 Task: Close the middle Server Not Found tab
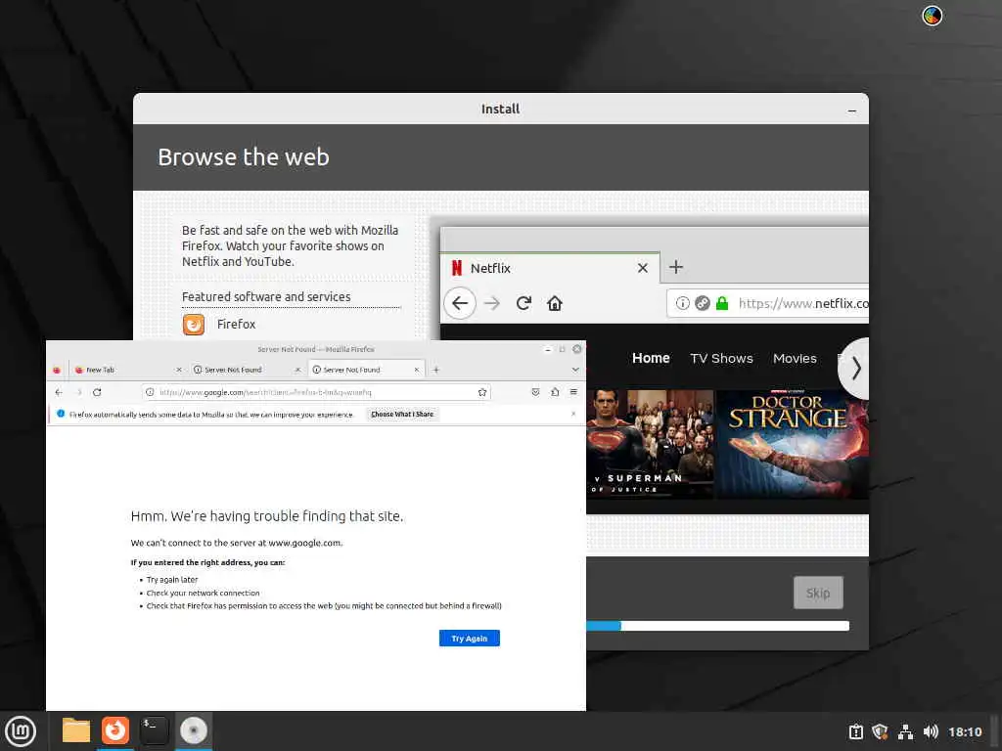(x=297, y=370)
